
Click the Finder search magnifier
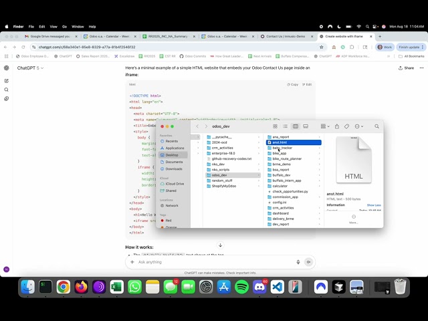pyautogui.click(x=377, y=126)
